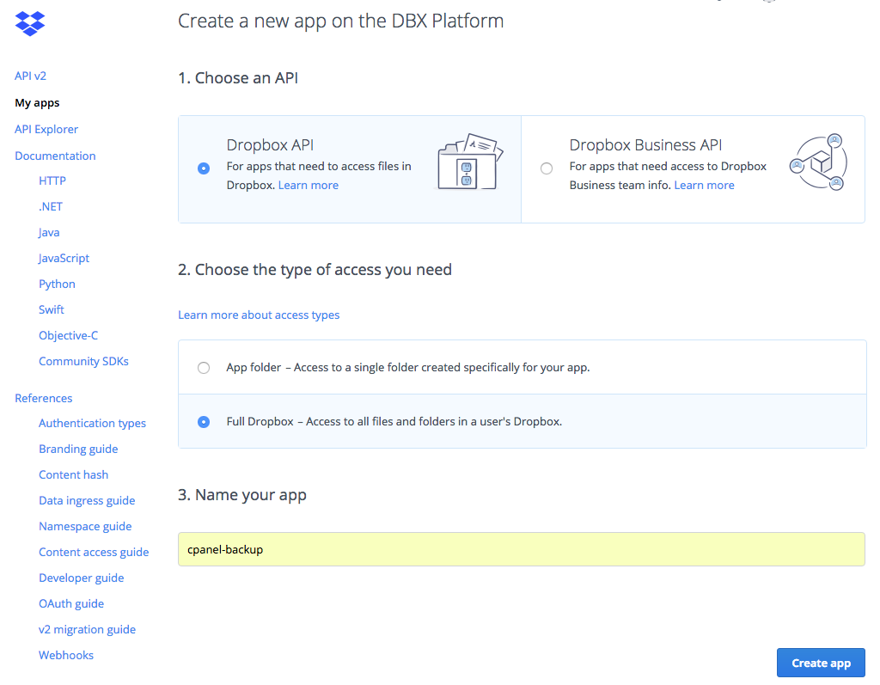Screen dimensions: 880x685
Task: Click the Create app button
Action: (x=820, y=662)
